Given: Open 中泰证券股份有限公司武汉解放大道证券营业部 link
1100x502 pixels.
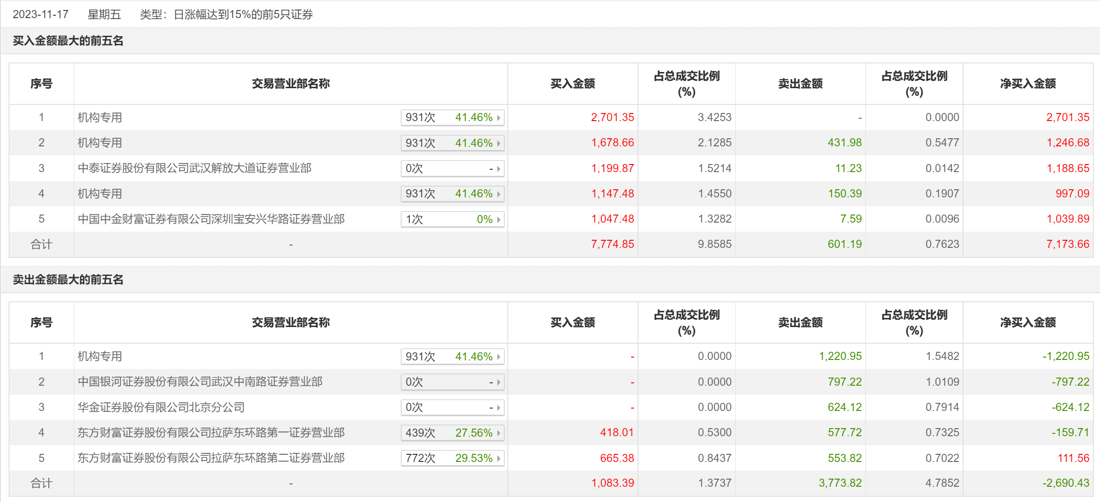Looking at the screenshot, I should 195,168.
